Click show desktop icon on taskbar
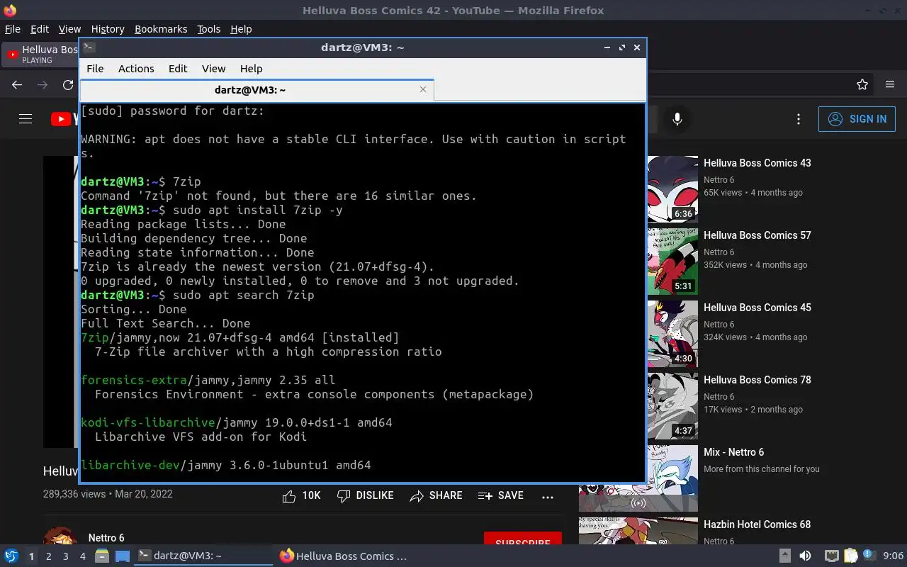The height and width of the screenshot is (567, 907). pyautogui.click(x=123, y=556)
